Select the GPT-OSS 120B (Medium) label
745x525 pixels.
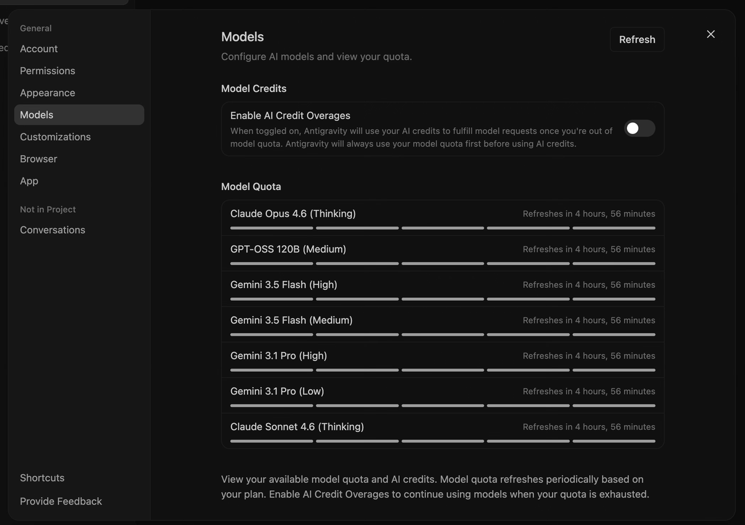coord(288,249)
